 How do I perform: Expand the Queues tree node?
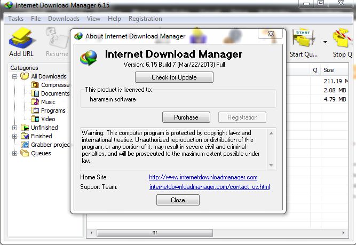tap(14, 154)
